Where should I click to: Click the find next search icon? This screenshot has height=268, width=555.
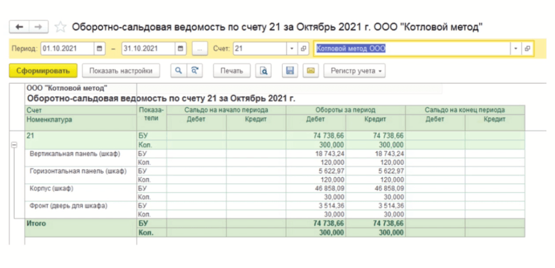pos(194,71)
